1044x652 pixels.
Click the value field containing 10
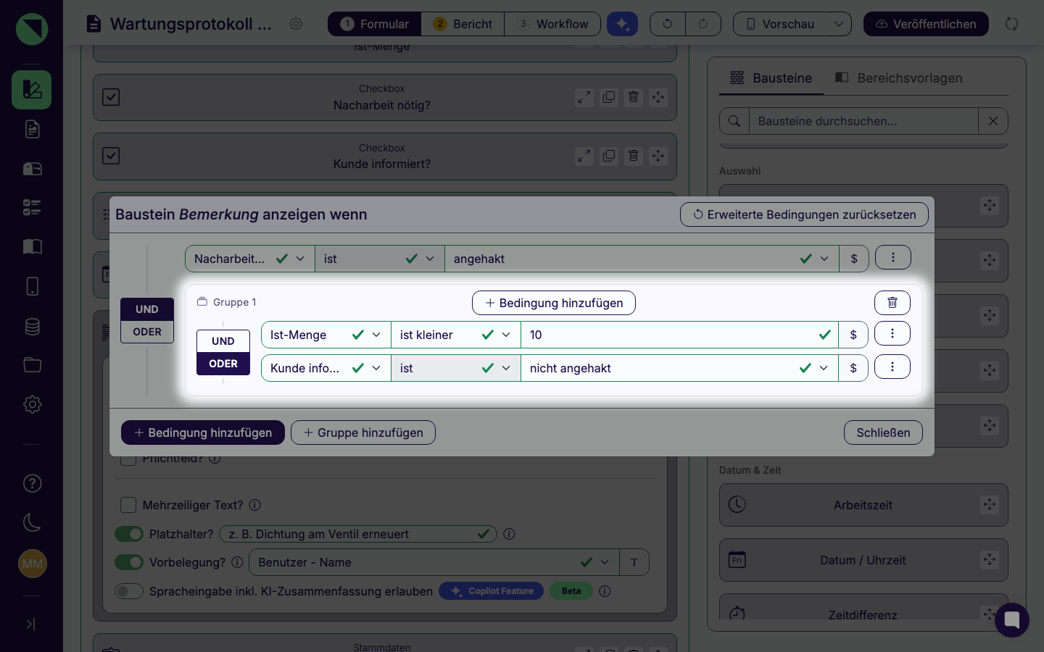(679, 335)
